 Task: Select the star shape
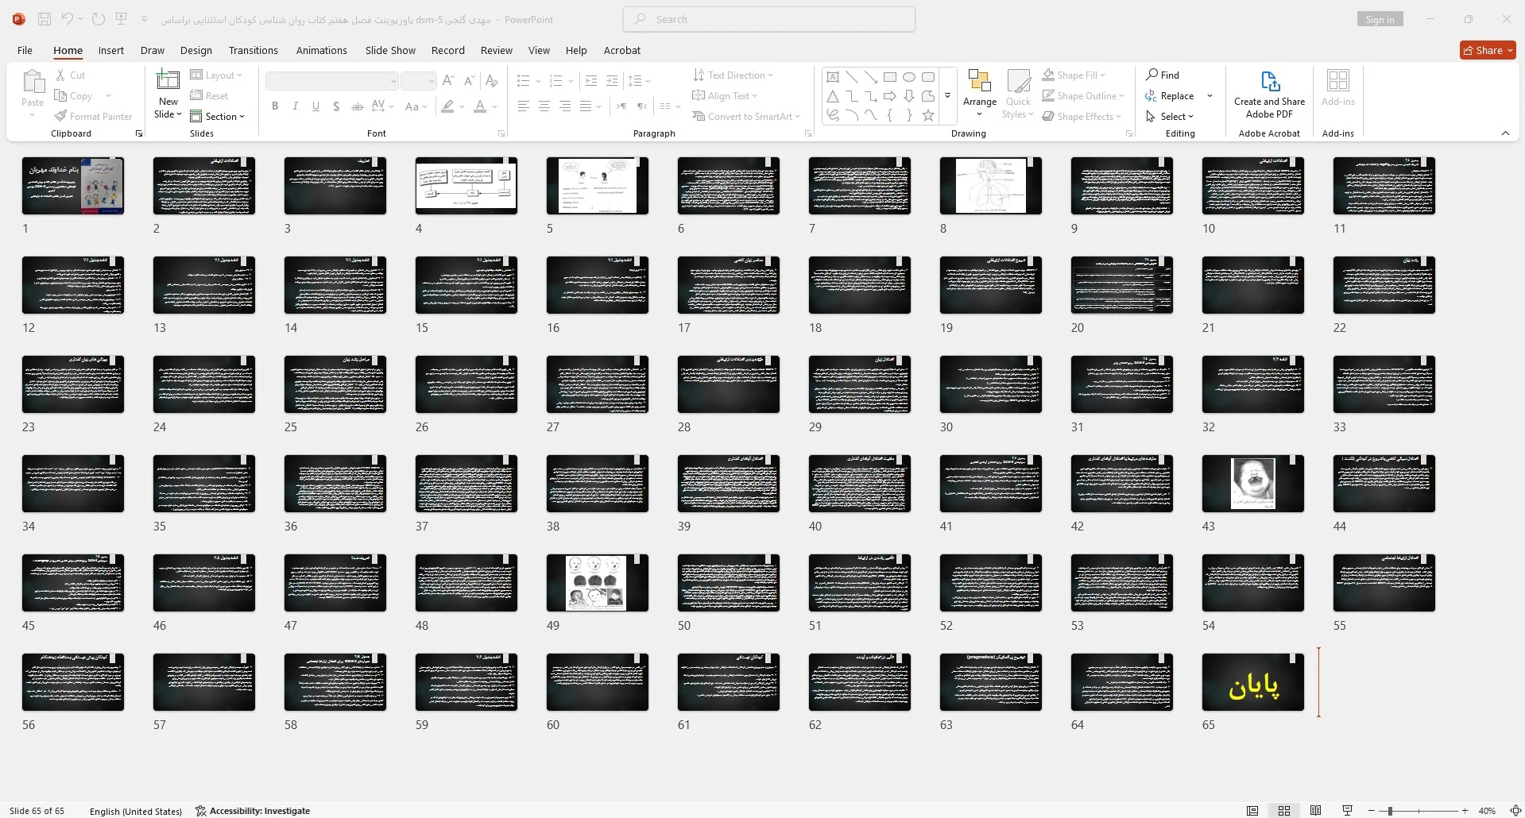pyautogui.click(x=928, y=115)
